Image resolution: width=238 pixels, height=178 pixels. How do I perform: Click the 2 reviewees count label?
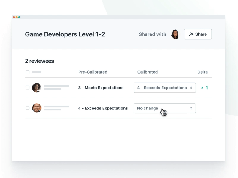pos(39,61)
